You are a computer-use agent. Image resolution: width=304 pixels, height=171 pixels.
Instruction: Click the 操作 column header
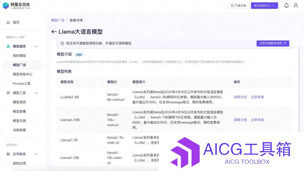pos(237,82)
